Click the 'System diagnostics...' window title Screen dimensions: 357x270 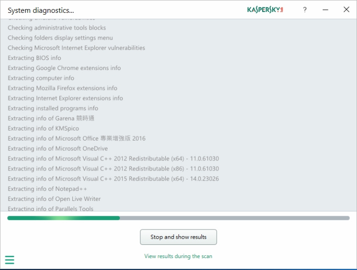pos(41,10)
